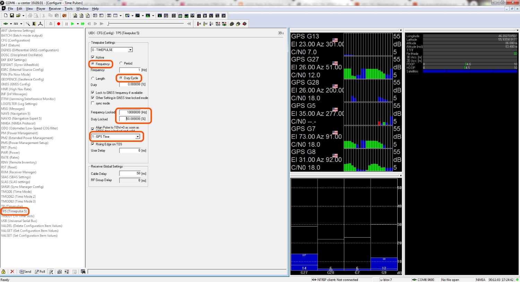Open the Player menu
520x282 pixels.
click(x=41, y=9)
